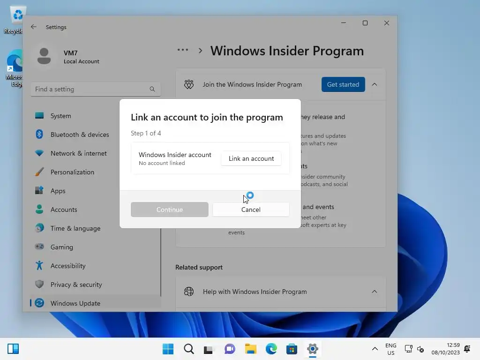Open Chat app on taskbar
Image resolution: width=480 pixels, height=360 pixels.
[230, 349]
